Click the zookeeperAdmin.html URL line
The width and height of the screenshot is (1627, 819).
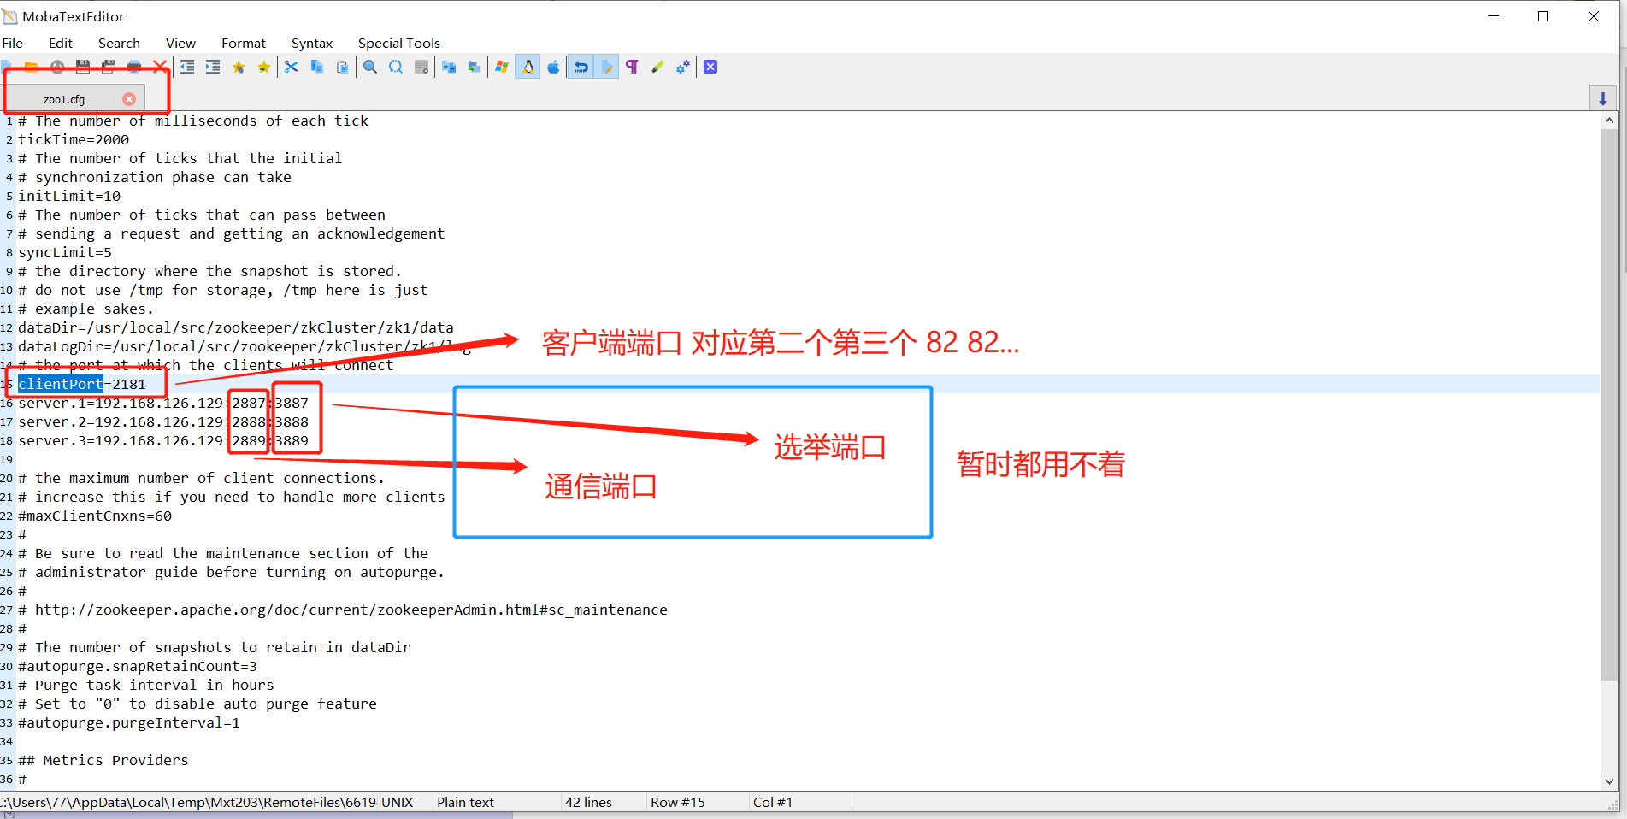(x=343, y=610)
